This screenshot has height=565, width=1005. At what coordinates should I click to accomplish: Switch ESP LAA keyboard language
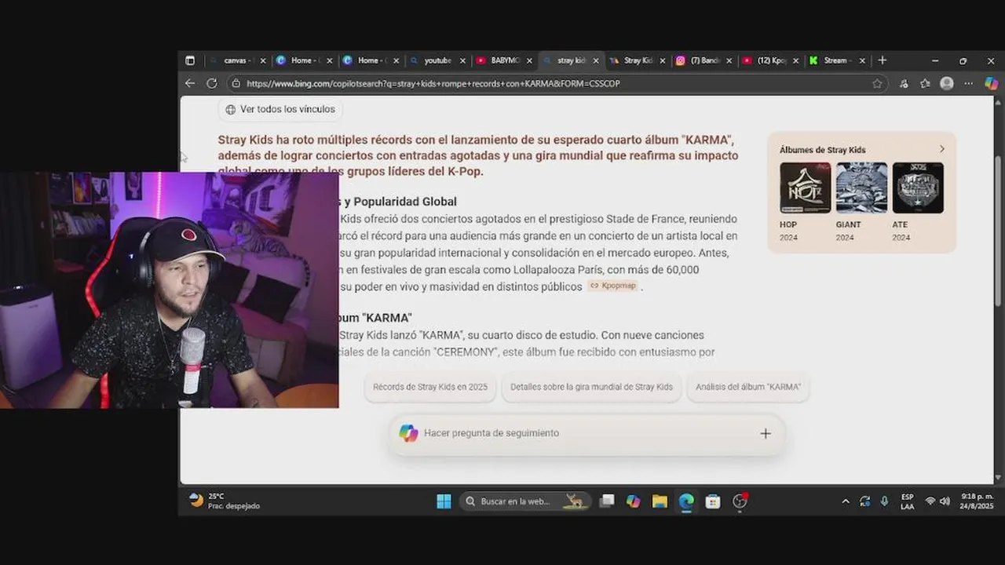click(x=907, y=501)
